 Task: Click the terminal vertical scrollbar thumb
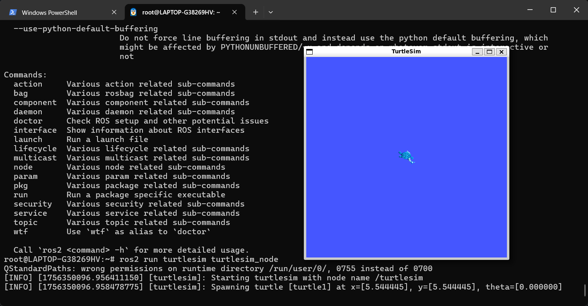tap(585, 290)
